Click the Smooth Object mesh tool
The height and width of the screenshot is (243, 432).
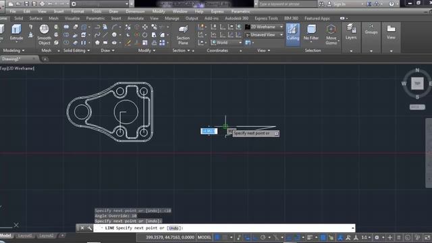click(x=44, y=34)
